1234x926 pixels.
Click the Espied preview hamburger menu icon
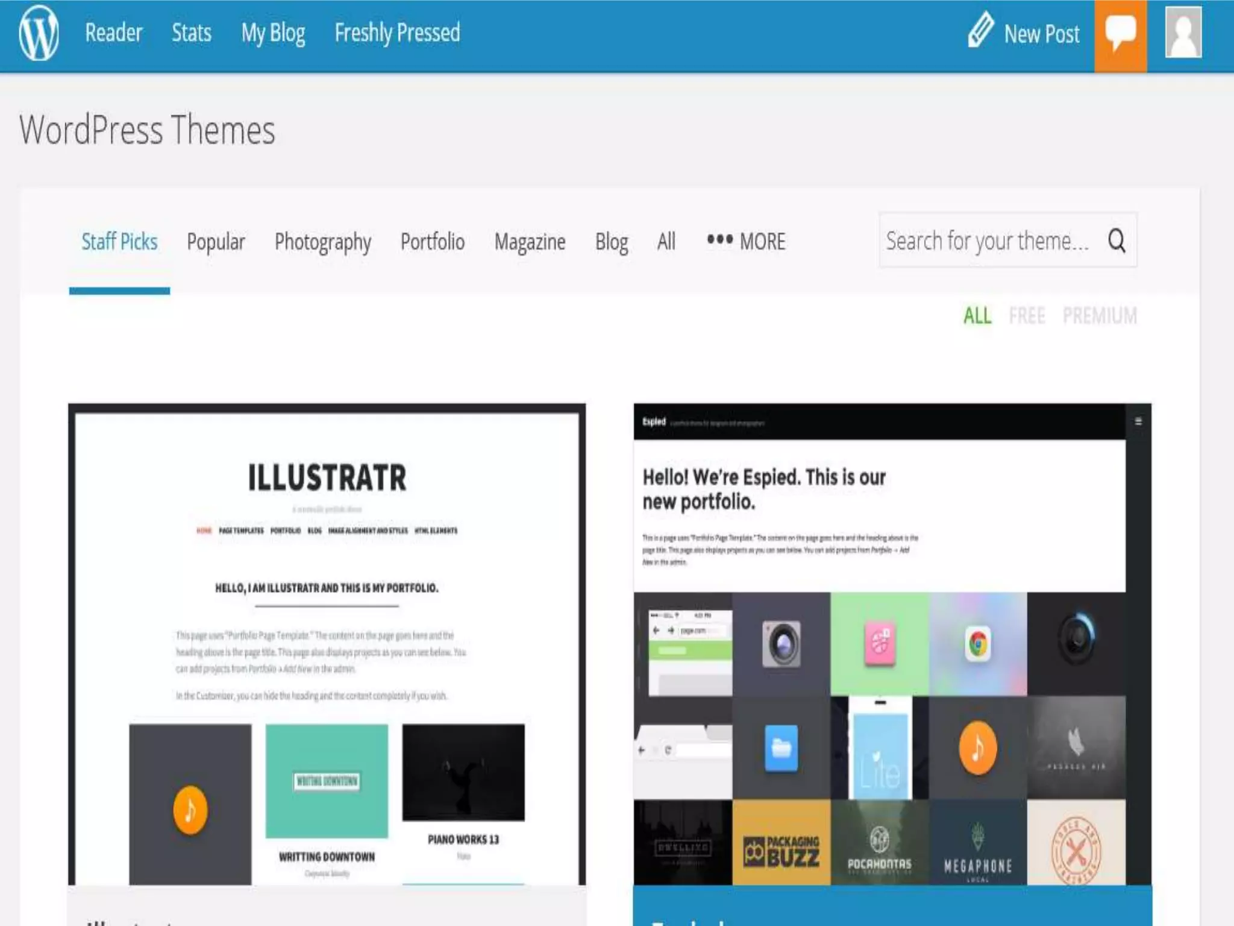click(1138, 421)
